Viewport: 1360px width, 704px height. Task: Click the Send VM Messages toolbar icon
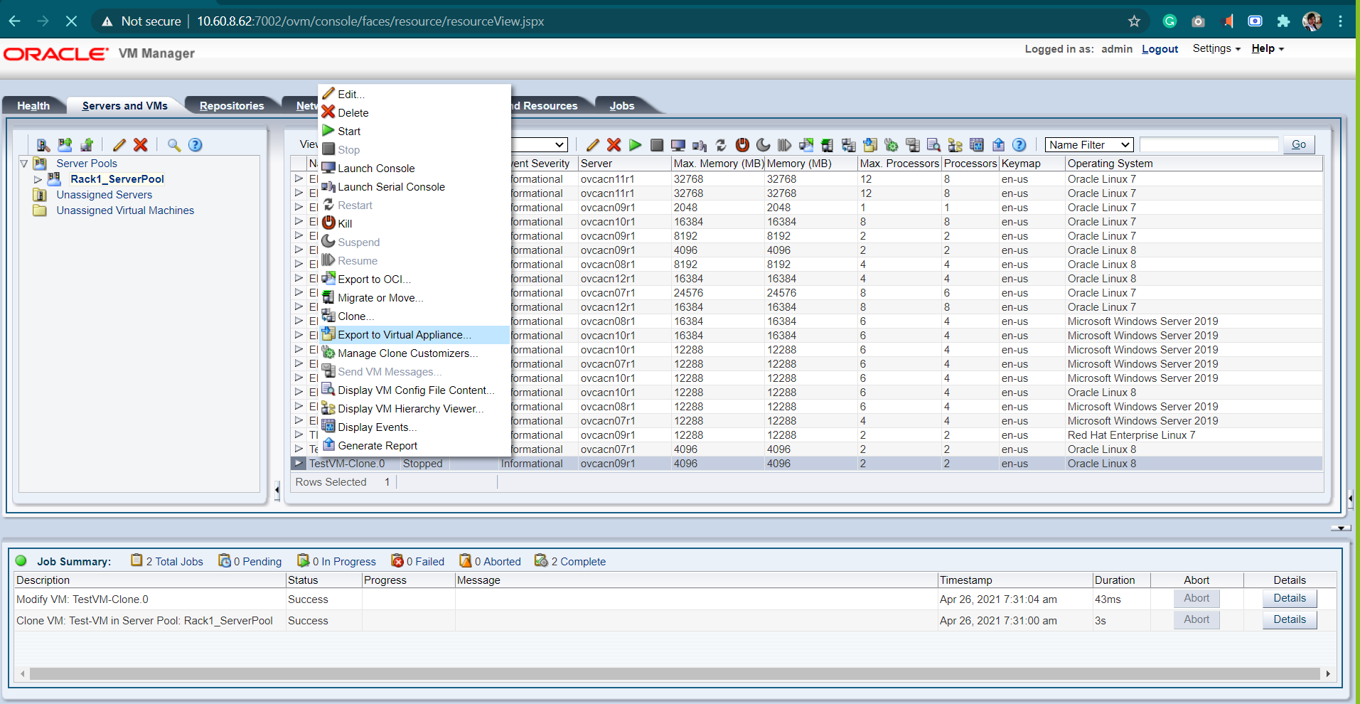(x=913, y=145)
